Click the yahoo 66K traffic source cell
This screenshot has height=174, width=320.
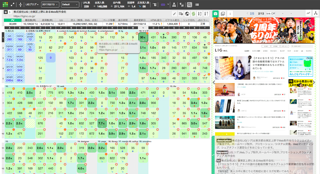coord(20,78)
